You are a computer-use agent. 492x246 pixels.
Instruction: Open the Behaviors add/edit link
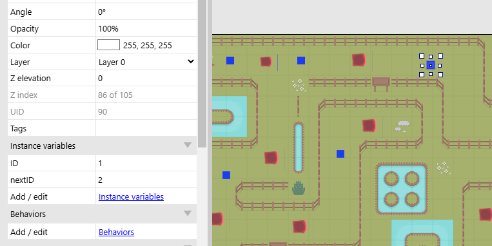pos(117,232)
